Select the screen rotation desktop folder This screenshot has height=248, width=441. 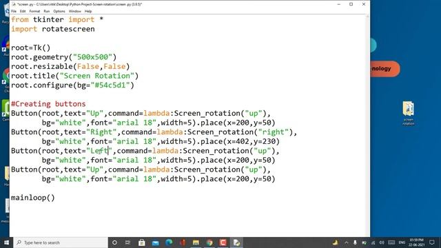pyautogui.click(x=408, y=113)
